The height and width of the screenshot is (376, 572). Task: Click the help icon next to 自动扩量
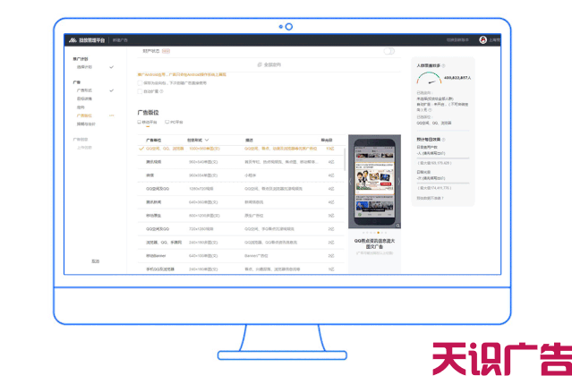161,91
